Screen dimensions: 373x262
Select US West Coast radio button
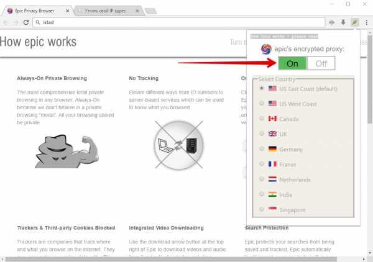click(x=262, y=103)
